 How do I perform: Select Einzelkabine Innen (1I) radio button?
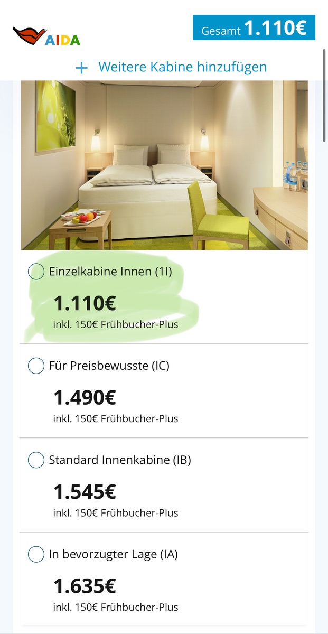[36, 272]
